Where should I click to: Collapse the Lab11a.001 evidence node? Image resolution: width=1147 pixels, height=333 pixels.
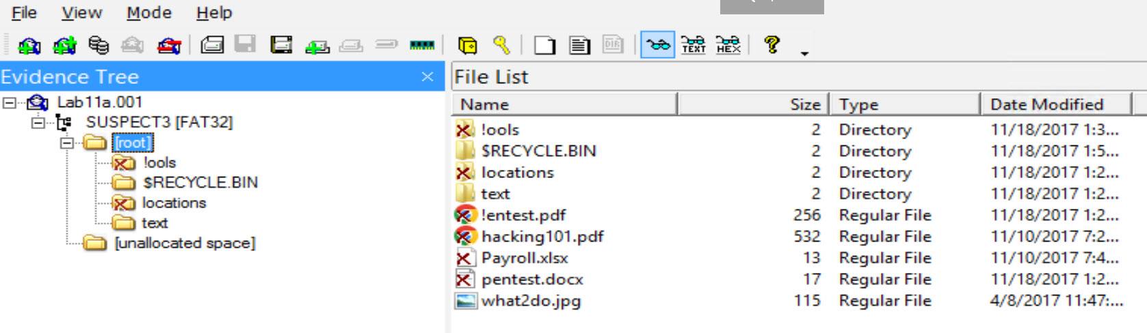[9, 103]
